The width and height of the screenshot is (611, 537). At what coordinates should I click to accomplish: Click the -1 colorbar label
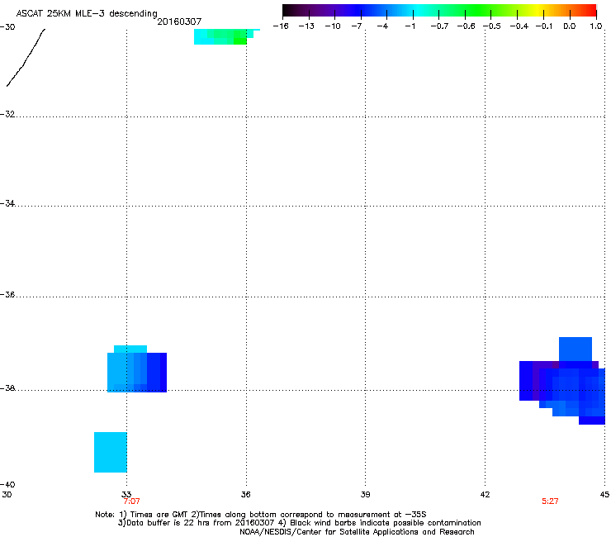click(x=410, y=26)
